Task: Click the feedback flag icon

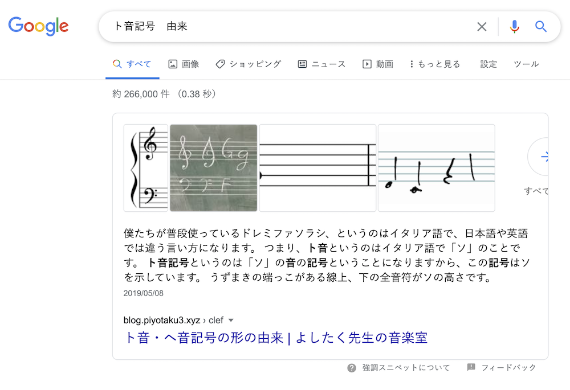Action: 471,367
